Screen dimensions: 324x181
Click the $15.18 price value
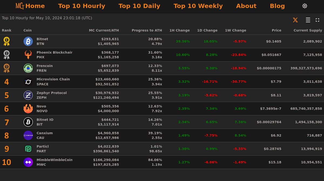275,162
